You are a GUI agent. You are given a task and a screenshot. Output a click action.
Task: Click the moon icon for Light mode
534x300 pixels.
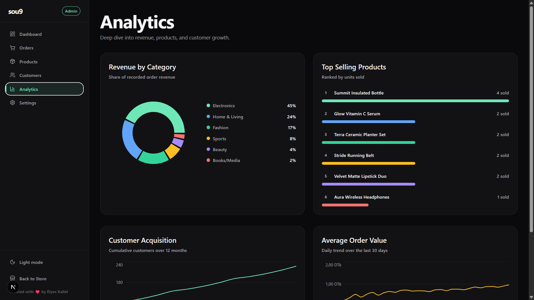pos(13,262)
